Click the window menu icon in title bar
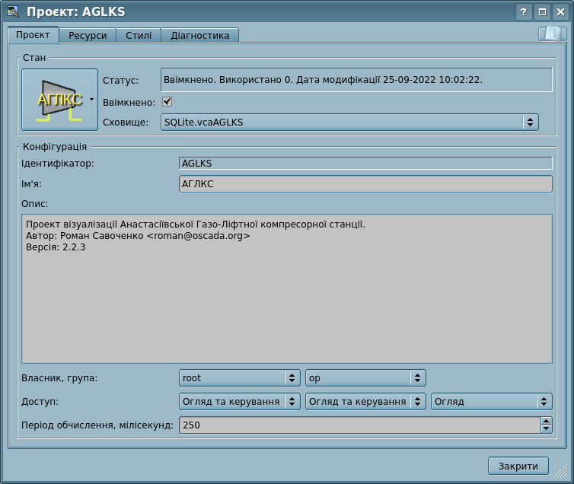The width and height of the screenshot is (574, 484). (x=12, y=11)
